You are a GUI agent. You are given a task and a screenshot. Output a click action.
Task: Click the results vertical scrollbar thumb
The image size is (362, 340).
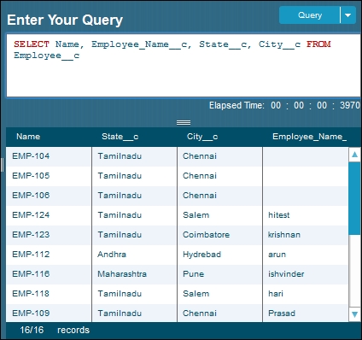point(354,198)
